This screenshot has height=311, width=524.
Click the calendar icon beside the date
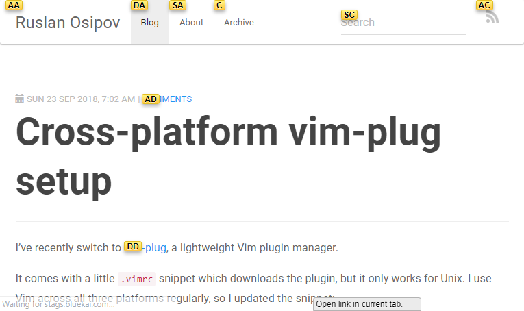click(20, 99)
